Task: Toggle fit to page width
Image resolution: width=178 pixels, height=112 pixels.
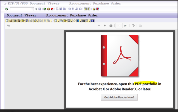Action: [x=111, y=26]
